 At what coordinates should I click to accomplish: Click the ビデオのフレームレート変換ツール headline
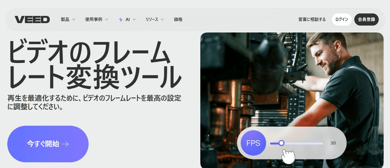click(x=94, y=64)
